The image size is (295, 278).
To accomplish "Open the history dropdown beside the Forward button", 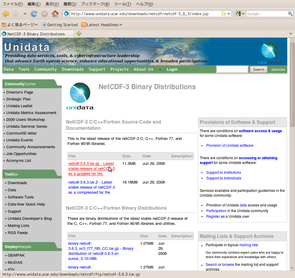I will coord(25,14).
